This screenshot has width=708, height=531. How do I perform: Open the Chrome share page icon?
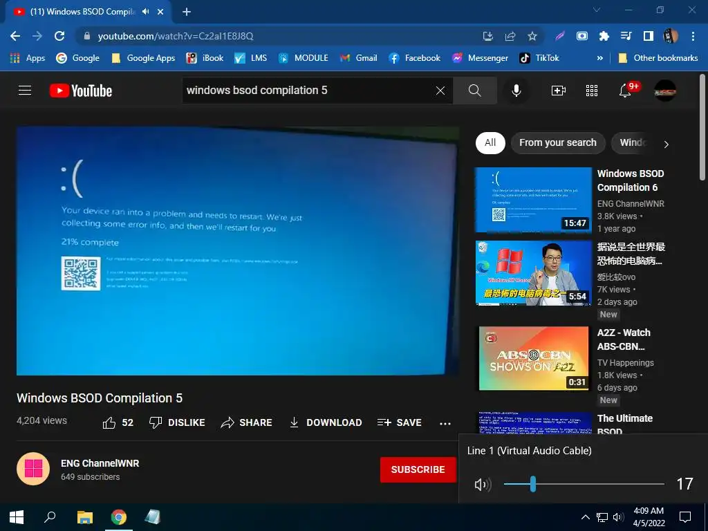tap(510, 36)
